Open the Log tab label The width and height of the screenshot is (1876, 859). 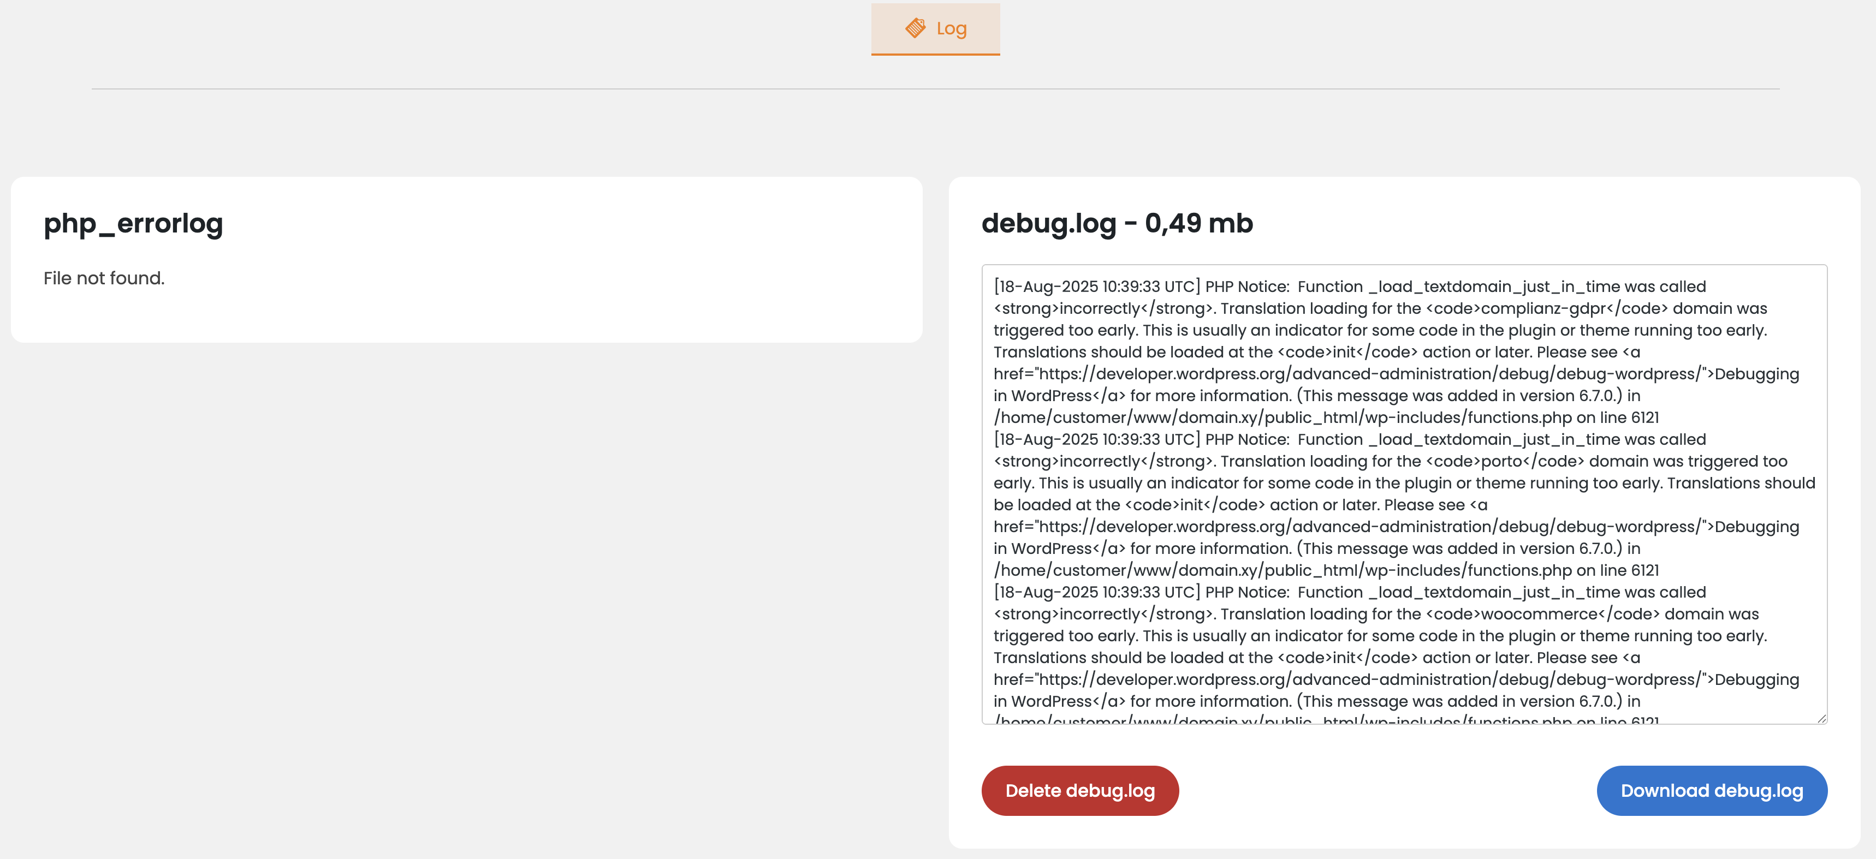coord(951,28)
